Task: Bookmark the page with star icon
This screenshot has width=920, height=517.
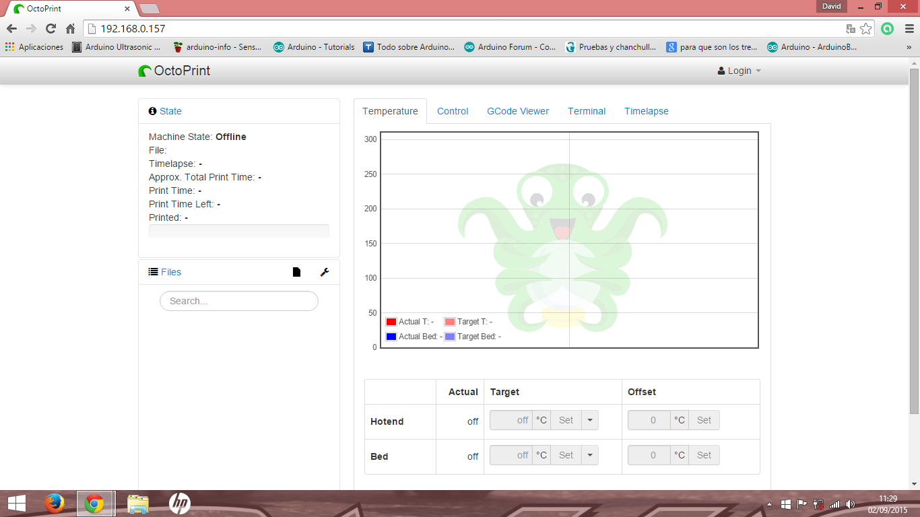Action: click(x=866, y=29)
